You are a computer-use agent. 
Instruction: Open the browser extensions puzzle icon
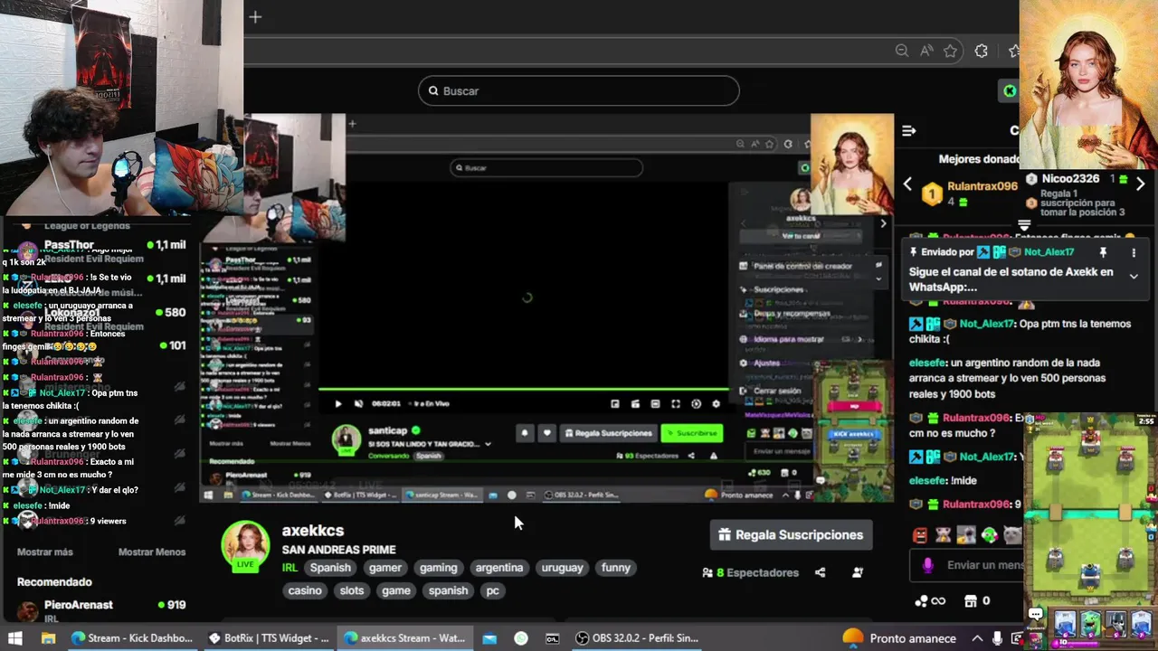[x=982, y=51]
